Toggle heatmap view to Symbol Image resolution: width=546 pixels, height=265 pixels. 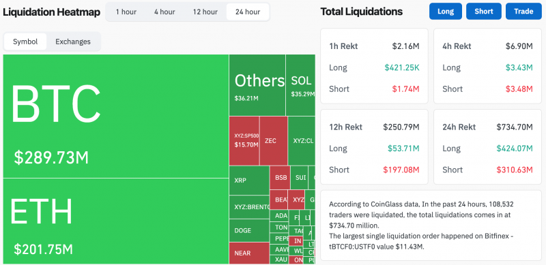[25, 42]
